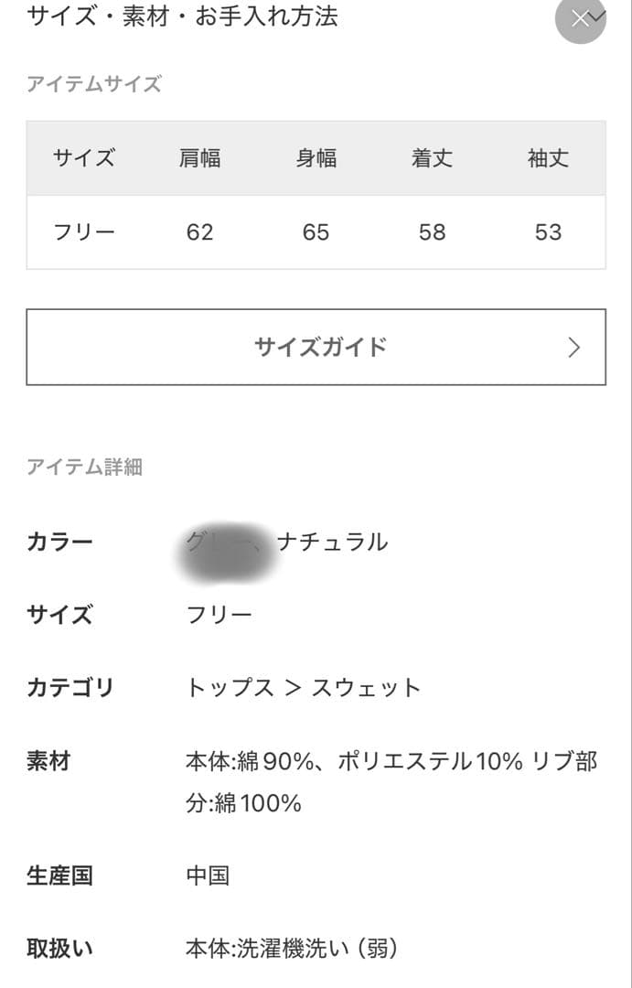Select the 袖丈 value 53
Screen dimensions: 632x988
549,232
